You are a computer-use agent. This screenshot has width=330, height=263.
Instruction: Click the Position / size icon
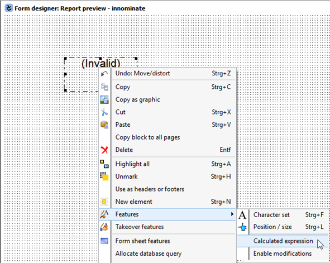click(x=242, y=227)
